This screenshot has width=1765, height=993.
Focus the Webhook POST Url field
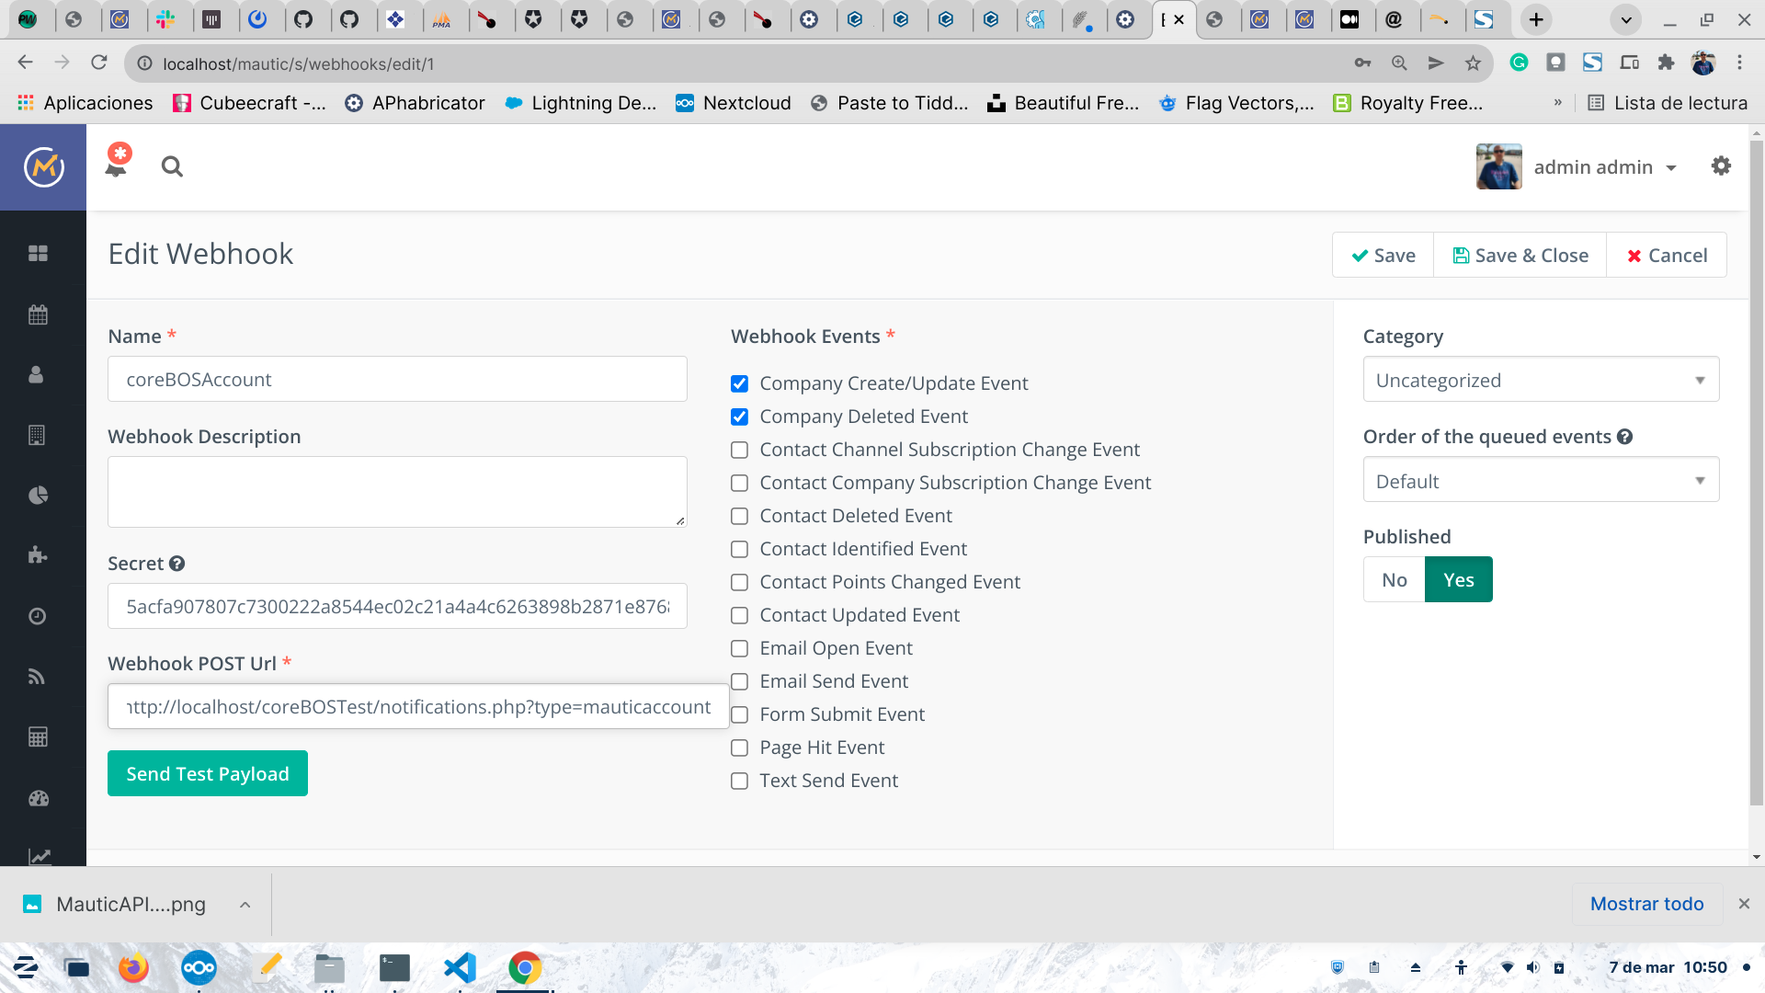(418, 706)
